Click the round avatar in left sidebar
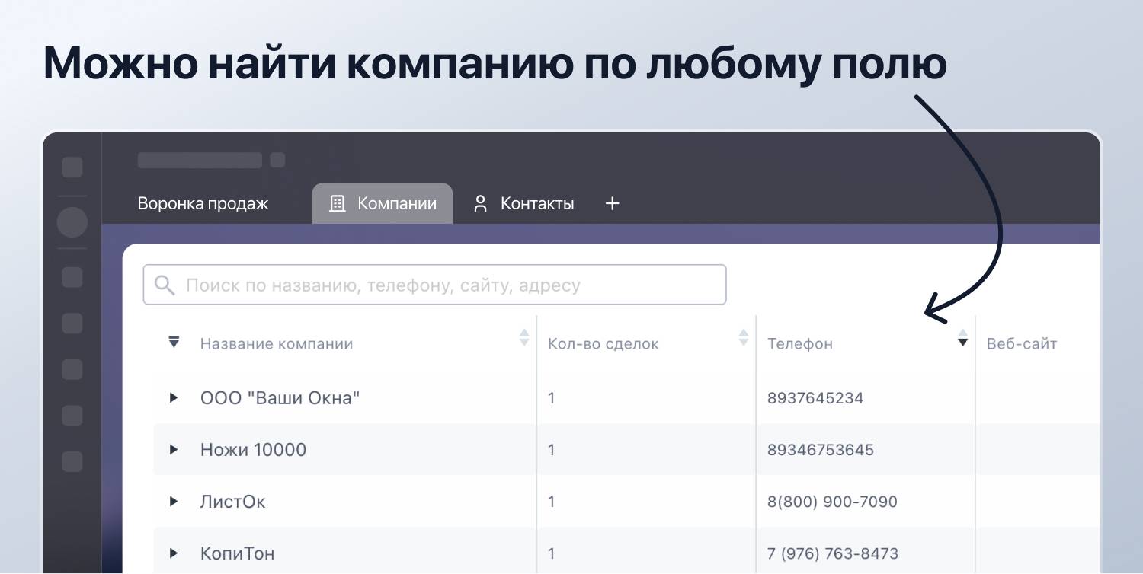This screenshot has width=1143, height=574. tap(72, 222)
